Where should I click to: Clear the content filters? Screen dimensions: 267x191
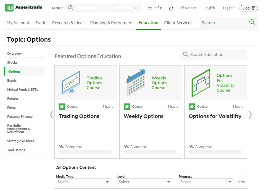pyautogui.click(x=242, y=181)
